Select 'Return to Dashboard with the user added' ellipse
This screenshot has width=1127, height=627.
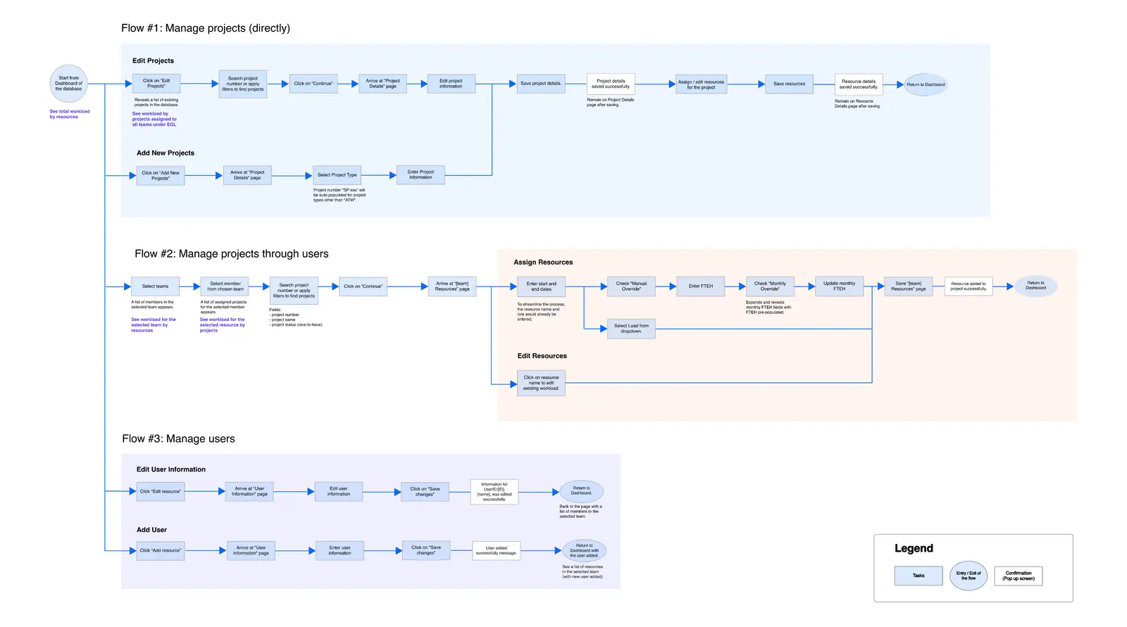coord(585,551)
